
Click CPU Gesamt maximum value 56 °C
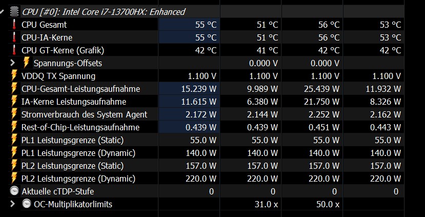(x=329, y=25)
